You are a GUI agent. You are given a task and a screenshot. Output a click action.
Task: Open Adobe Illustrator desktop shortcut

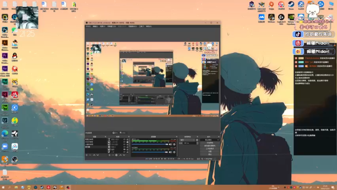point(5,43)
